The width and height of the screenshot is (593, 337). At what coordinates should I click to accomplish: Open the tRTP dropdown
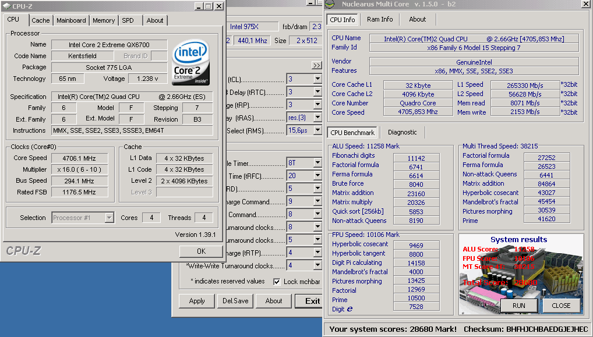(317, 253)
